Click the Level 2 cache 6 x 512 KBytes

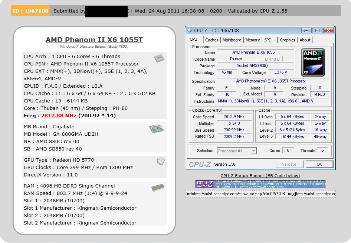(292, 130)
